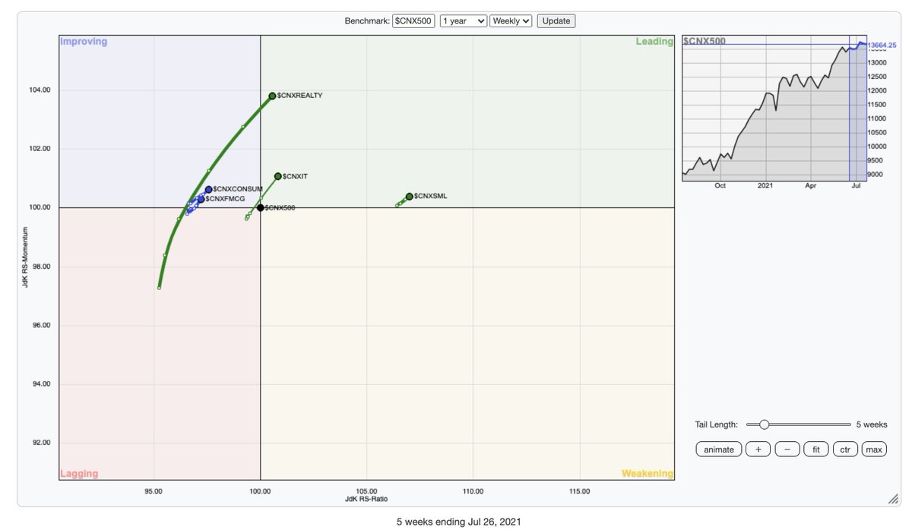Select the $CNXREALTY marker in the Leading quadrant
This screenshot has width=912, height=530.
(x=272, y=96)
